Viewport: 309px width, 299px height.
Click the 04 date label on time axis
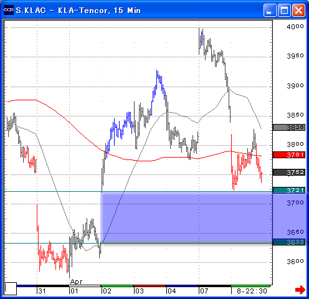click(172, 291)
